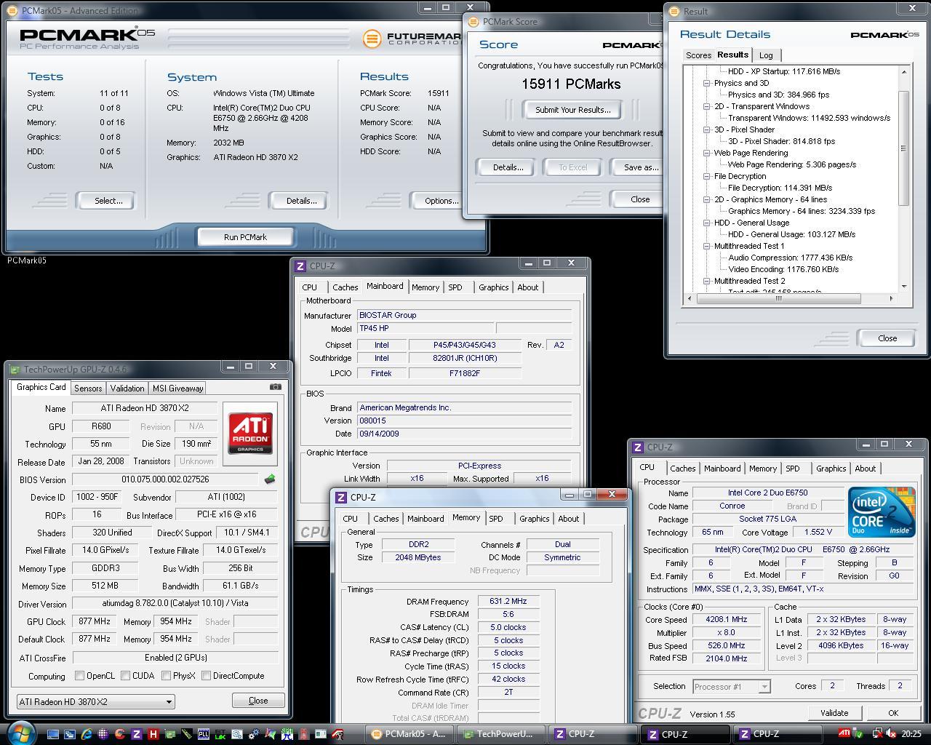Viewport: 931px width, 745px height.
Task: Click the double gears quick launch icon
Action: (254, 734)
